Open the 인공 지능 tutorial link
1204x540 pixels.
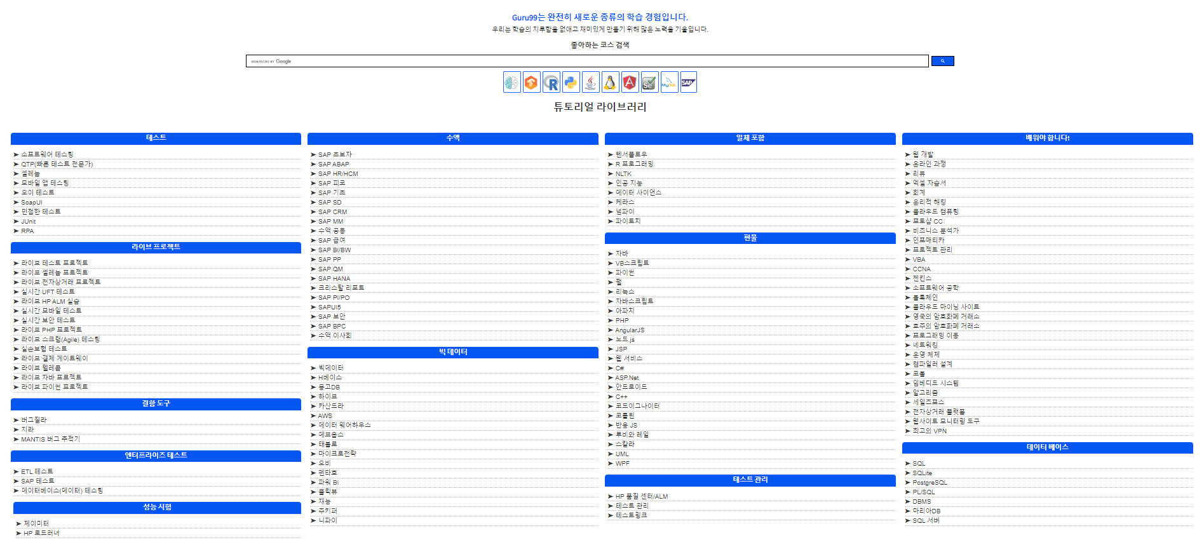628,183
